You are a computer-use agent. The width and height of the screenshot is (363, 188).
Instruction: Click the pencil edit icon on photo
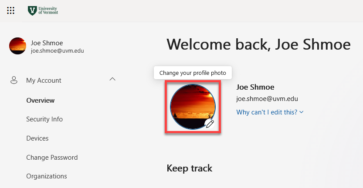click(x=210, y=124)
